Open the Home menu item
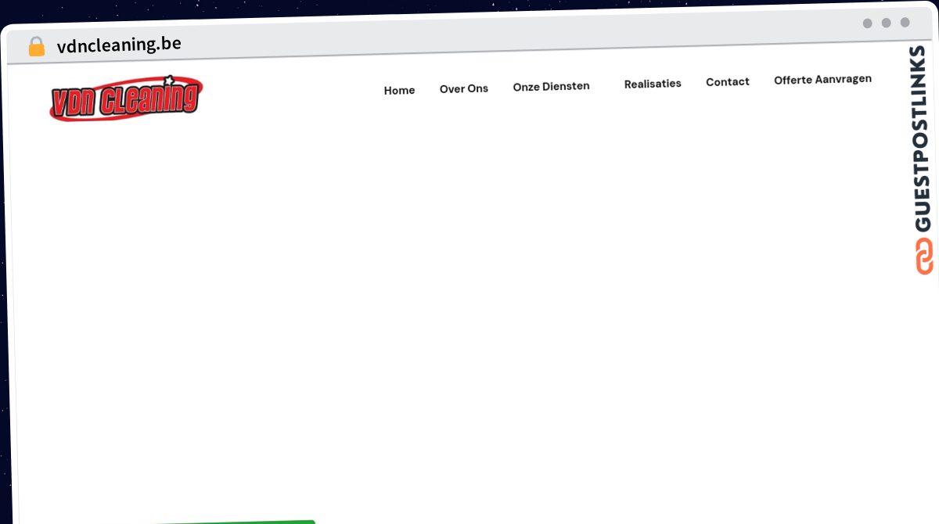This screenshot has width=939, height=524. click(x=399, y=91)
